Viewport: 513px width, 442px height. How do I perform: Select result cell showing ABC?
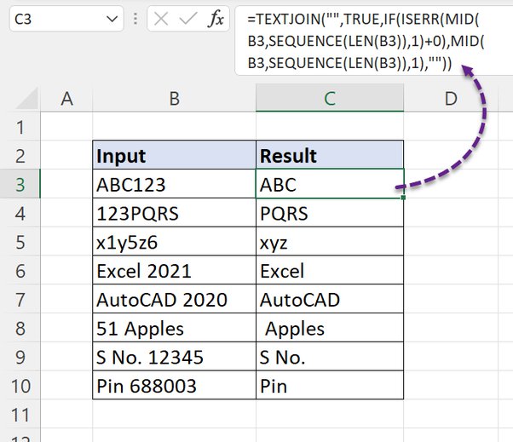[330, 184]
